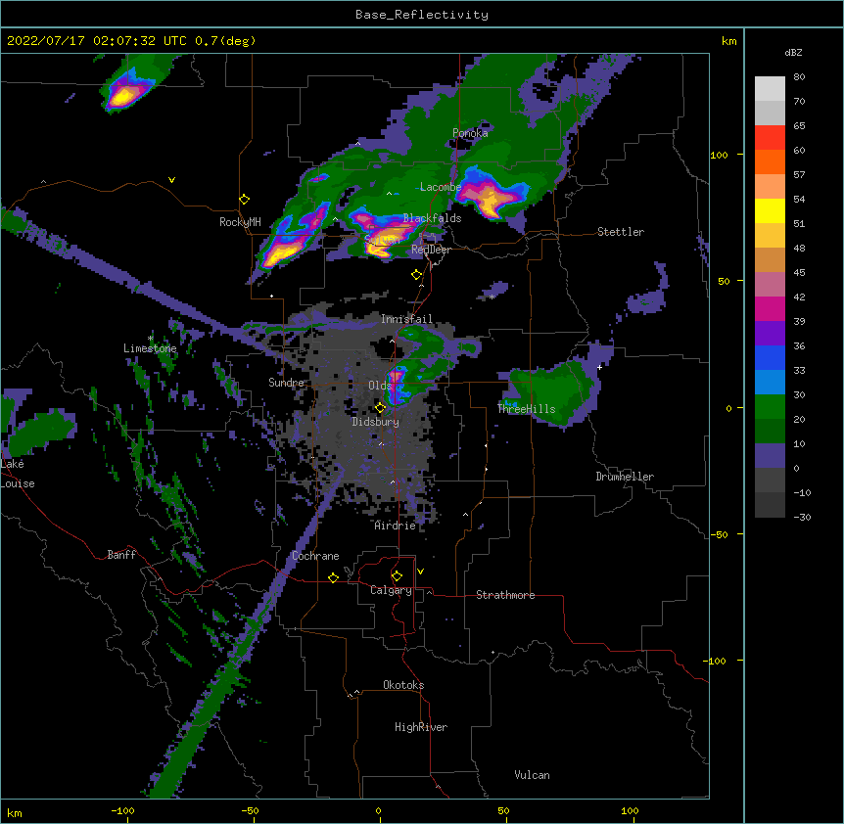Select the slate-purple 0-10 dBZ legend swatch
Screen dimensions: 844x824
[x=770, y=456]
